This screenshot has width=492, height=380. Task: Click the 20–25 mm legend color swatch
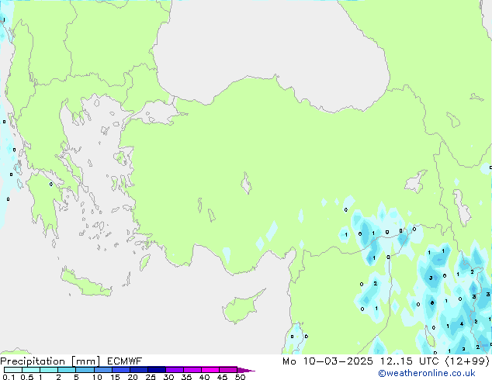point(139,370)
